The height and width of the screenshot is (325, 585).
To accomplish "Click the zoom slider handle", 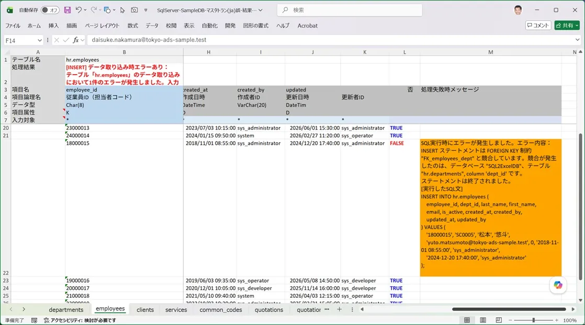I will pos(534,320).
